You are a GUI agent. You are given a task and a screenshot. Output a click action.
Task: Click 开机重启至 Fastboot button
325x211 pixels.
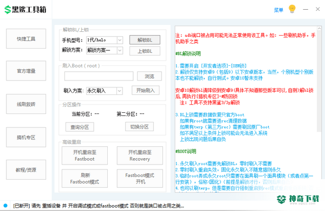tap(84, 155)
